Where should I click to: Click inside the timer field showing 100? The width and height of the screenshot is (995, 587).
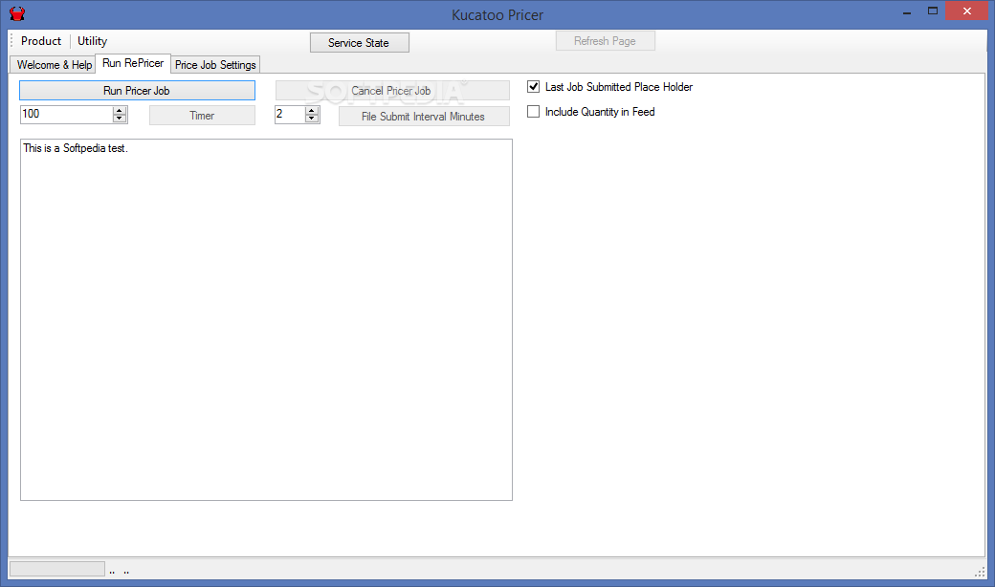[x=67, y=114]
